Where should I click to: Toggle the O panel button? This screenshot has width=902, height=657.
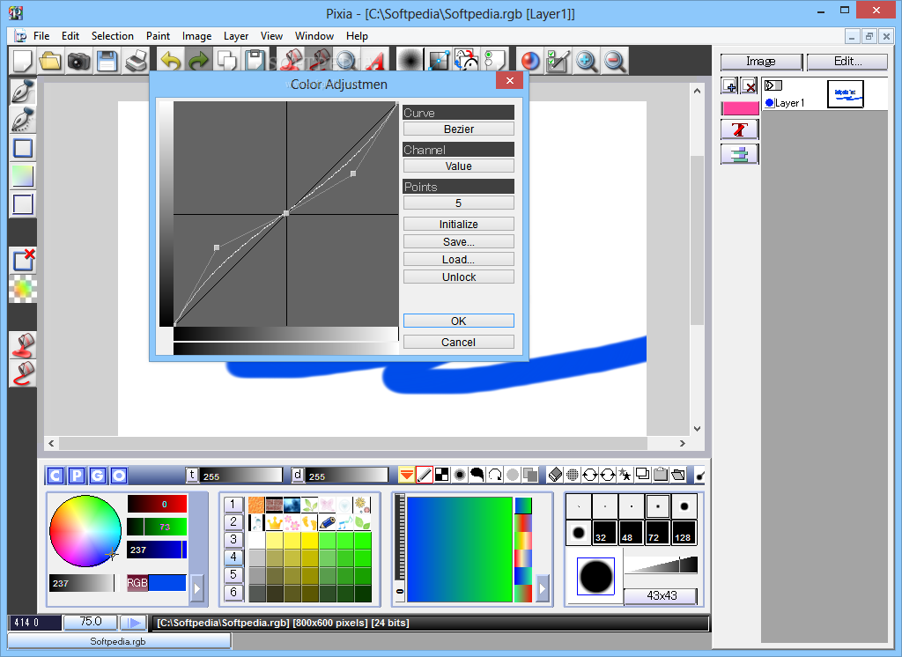pos(119,476)
